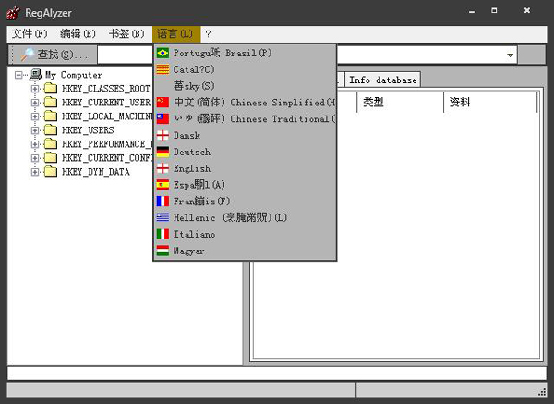
Task: Click the German flag icon
Action: coord(163,152)
